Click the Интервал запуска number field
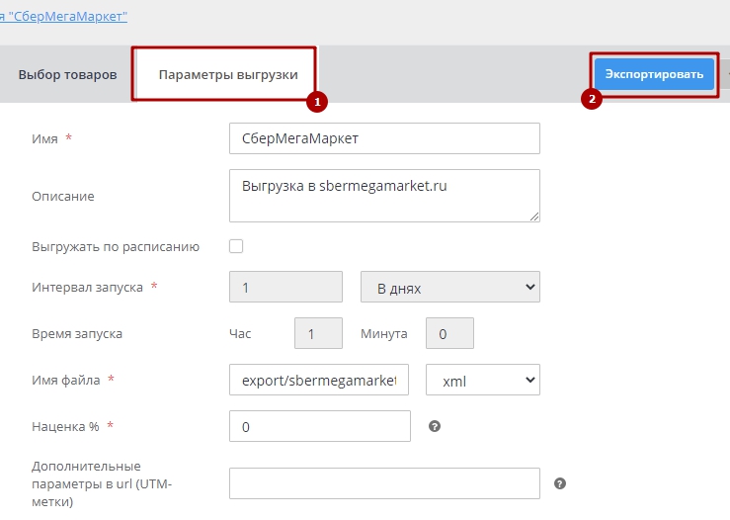Screen dimensions: 730x520 tap(285, 288)
